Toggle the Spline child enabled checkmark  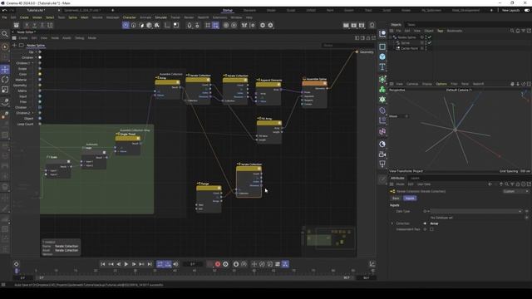(430, 43)
